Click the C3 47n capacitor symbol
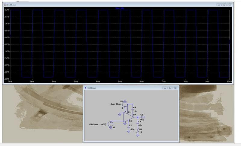 (138, 123)
